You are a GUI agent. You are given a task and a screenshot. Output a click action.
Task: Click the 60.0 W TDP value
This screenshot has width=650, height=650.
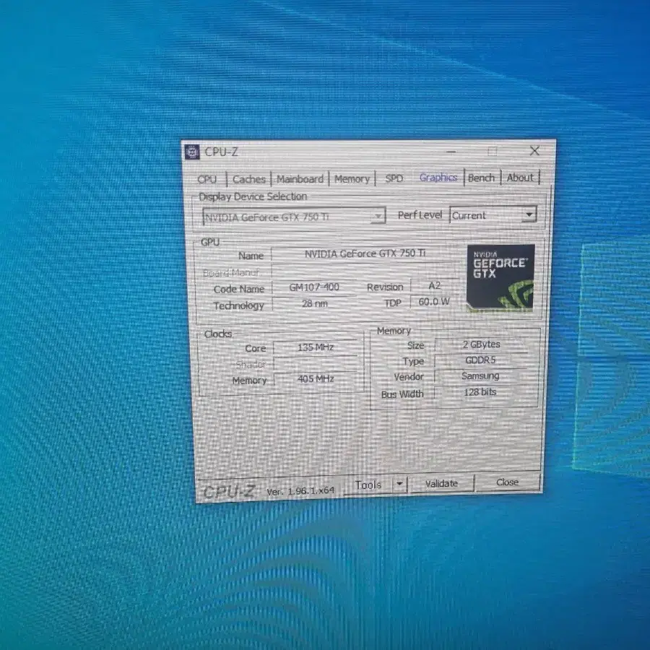click(433, 301)
